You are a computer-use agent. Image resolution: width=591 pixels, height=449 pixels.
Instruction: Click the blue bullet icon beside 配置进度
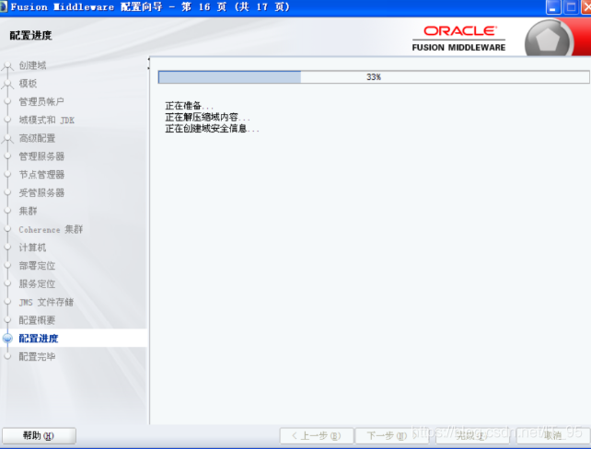coord(7,339)
